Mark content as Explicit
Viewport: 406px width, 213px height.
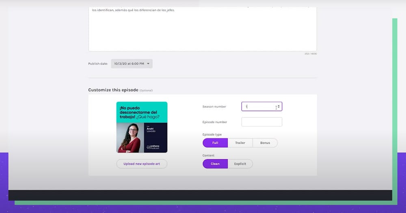click(240, 164)
